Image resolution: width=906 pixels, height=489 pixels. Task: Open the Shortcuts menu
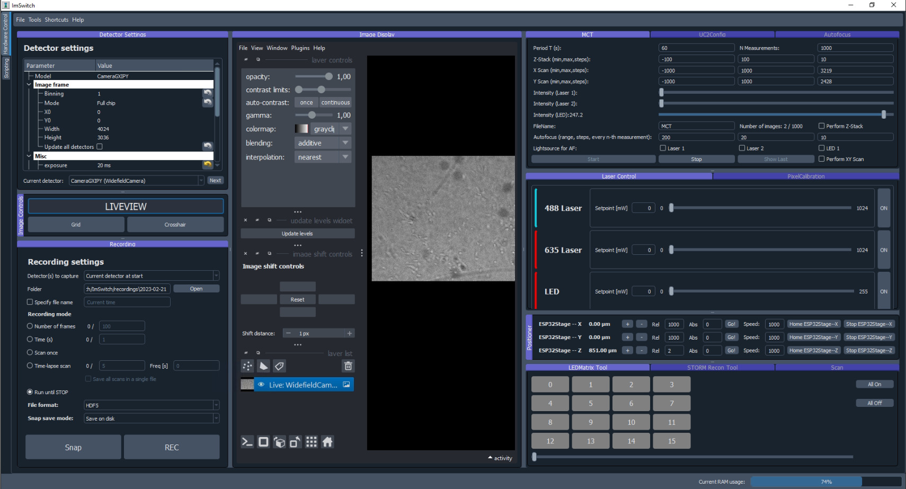[x=56, y=20]
